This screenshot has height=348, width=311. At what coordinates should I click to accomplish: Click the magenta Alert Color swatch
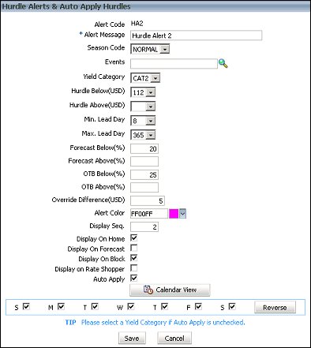(174, 214)
